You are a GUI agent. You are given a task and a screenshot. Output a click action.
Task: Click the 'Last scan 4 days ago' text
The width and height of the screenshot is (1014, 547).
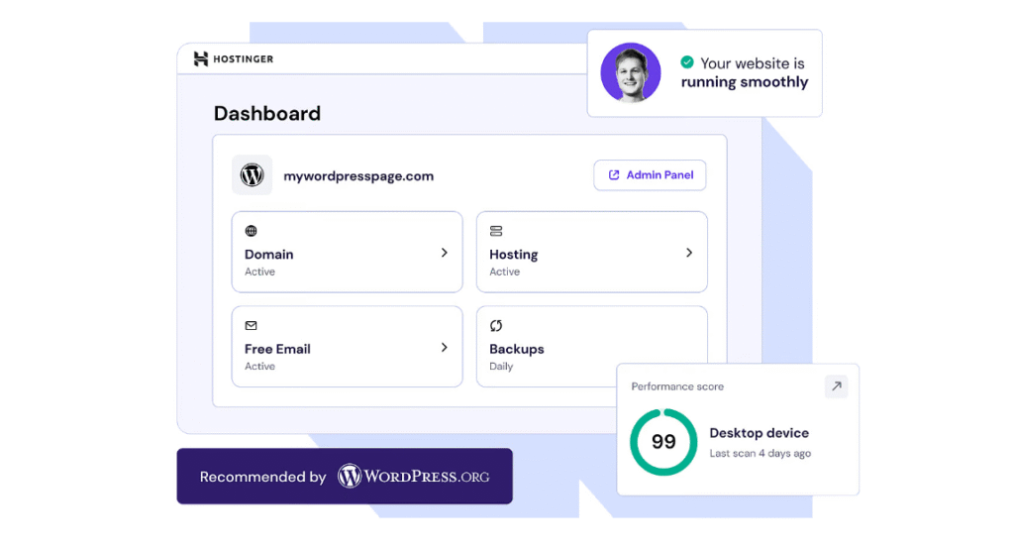pos(760,453)
